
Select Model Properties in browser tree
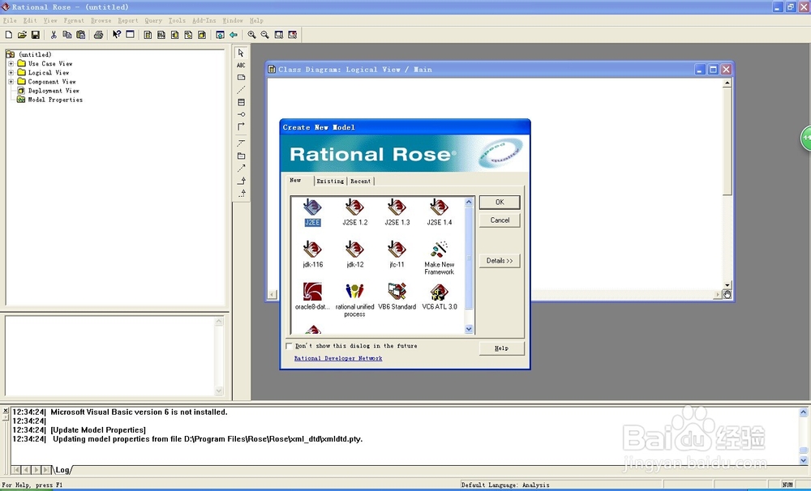55,100
